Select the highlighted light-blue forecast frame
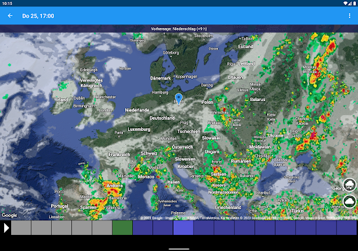 pyautogui.click(x=183, y=228)
